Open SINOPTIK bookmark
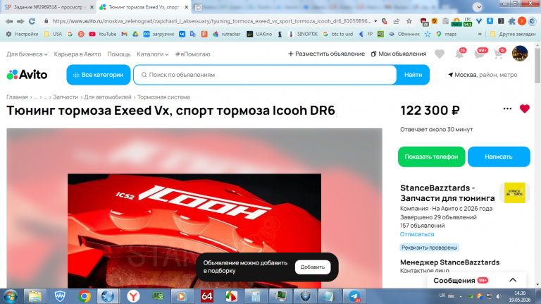Viewport: 541px width, 304px height. (x=303, y=34)
